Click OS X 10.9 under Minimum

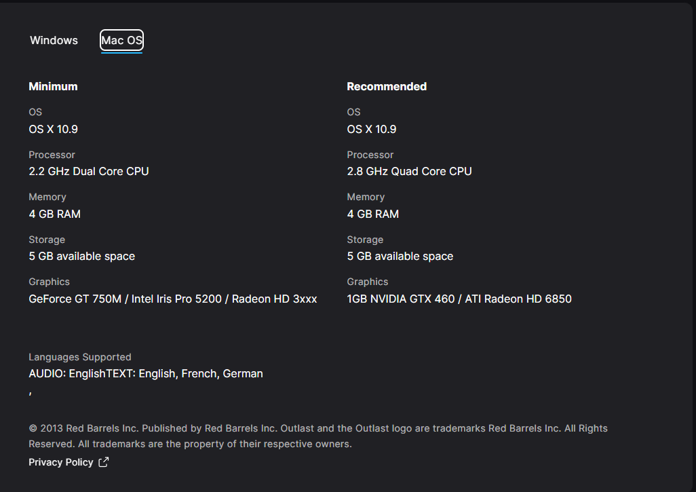[53, 129]
